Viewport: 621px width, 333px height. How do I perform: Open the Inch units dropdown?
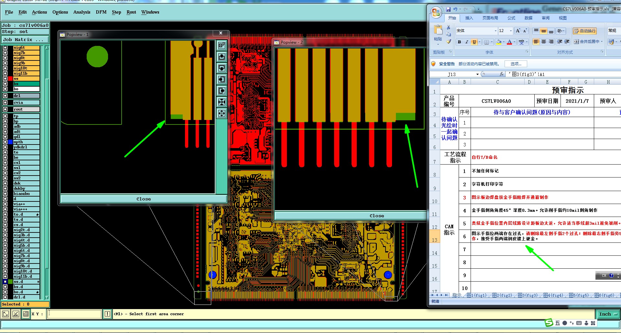pyautogui.click(x=608, y=314)
